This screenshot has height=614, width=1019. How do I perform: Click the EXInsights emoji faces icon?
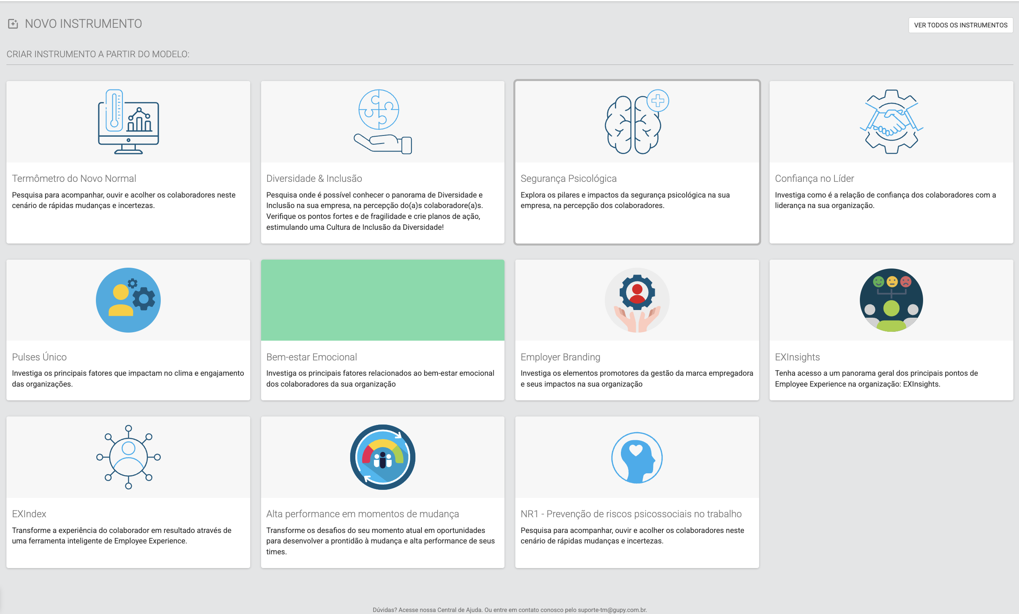pos(891,300)
